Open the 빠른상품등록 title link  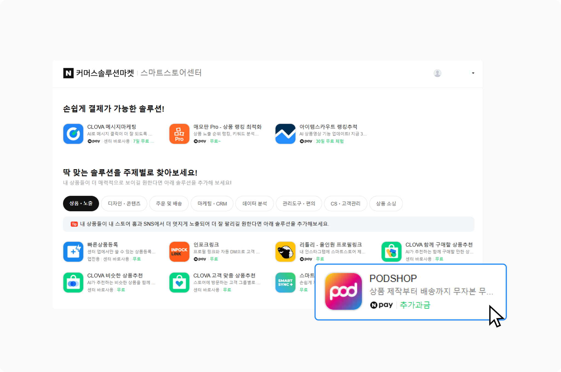click(x=102, y=244)
